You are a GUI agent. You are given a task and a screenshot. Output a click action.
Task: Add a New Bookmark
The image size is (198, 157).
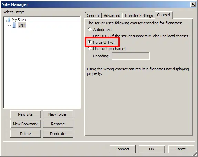pos(26,124)
